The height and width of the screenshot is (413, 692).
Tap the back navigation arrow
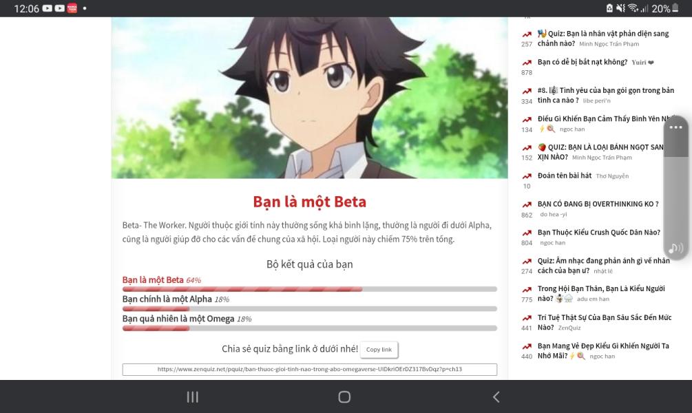pyautogui.click(x=497, y=397)
